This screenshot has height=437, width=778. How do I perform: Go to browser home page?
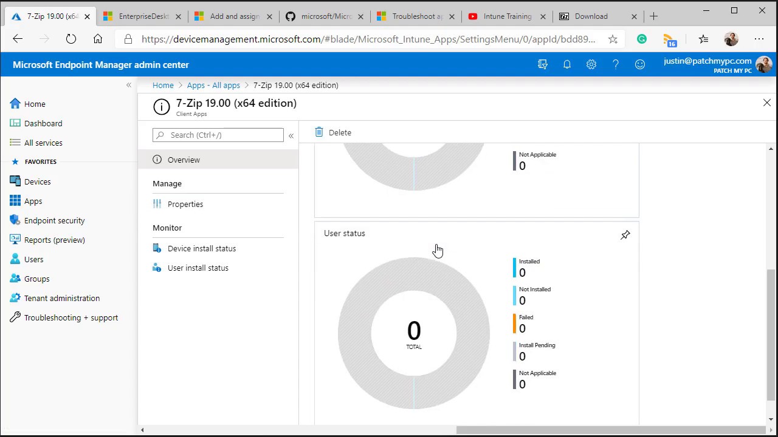98,39
